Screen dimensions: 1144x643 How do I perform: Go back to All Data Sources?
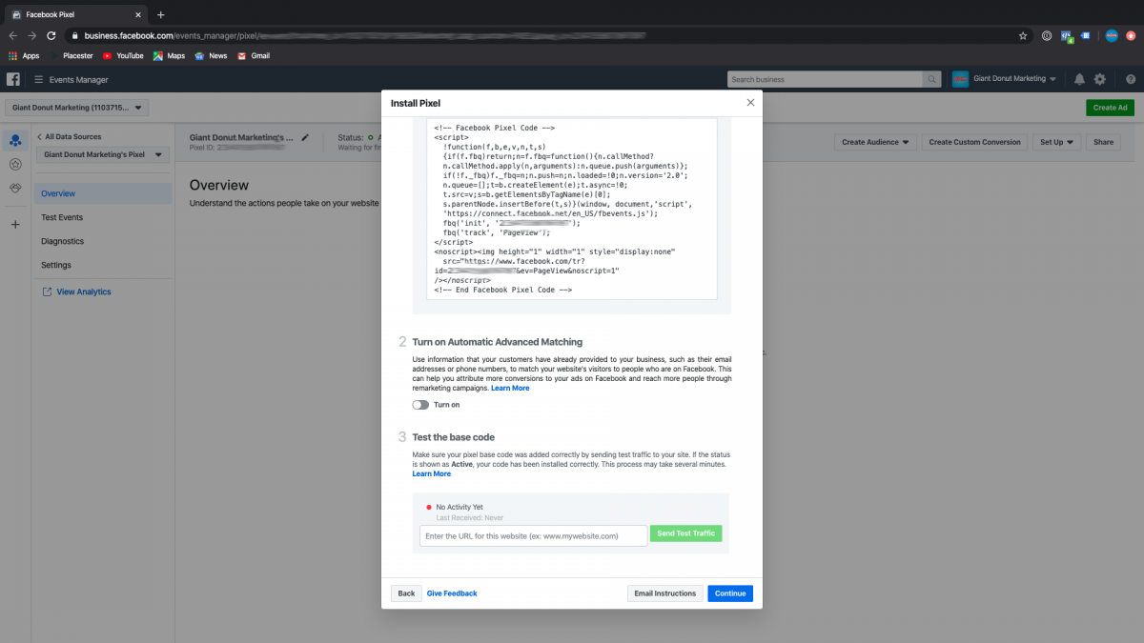69,137
